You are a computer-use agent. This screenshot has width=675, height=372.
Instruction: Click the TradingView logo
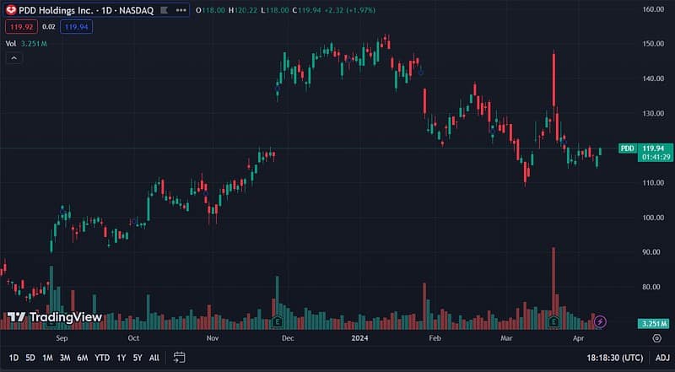[55, 317]
